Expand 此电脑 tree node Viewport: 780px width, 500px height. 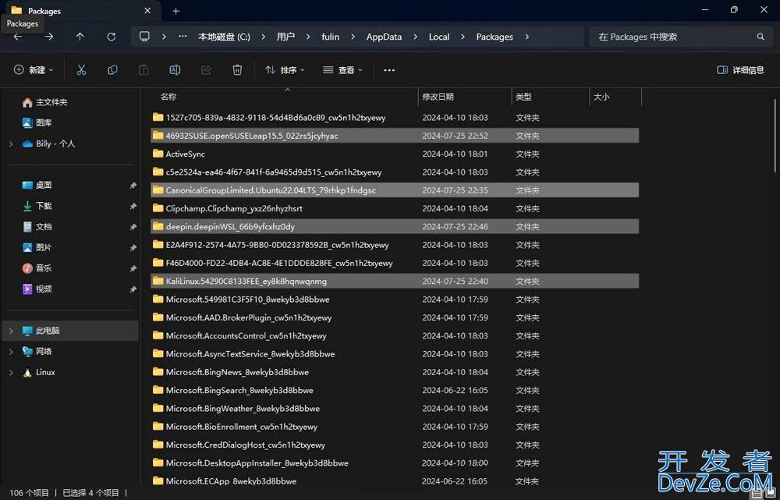[11, 331]
